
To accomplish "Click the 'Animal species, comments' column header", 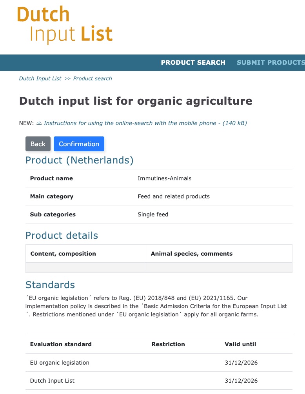I will pos(191,254).
